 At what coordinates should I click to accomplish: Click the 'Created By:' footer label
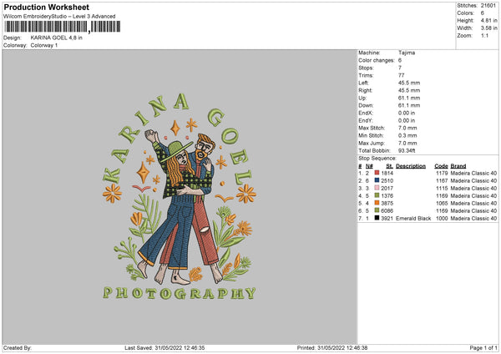tap(18, 347)
